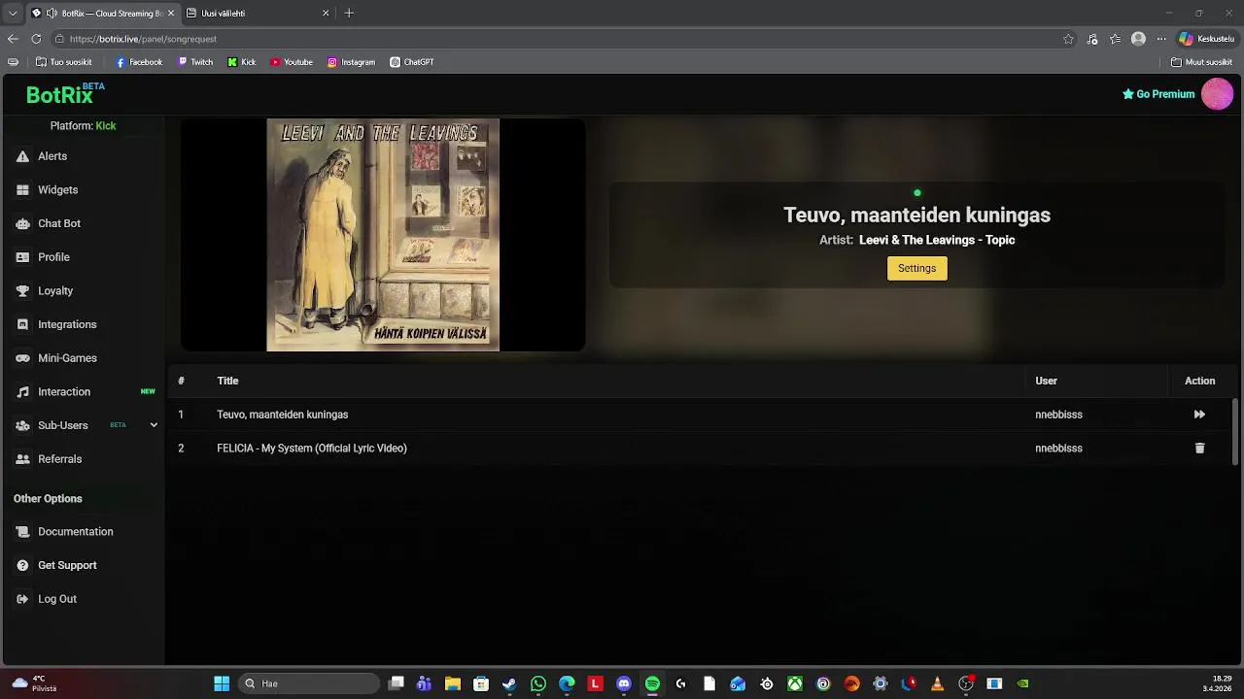Open the Facebook bookmark
Viewport: 1244px width, 699px height.
tap(139, 62)
